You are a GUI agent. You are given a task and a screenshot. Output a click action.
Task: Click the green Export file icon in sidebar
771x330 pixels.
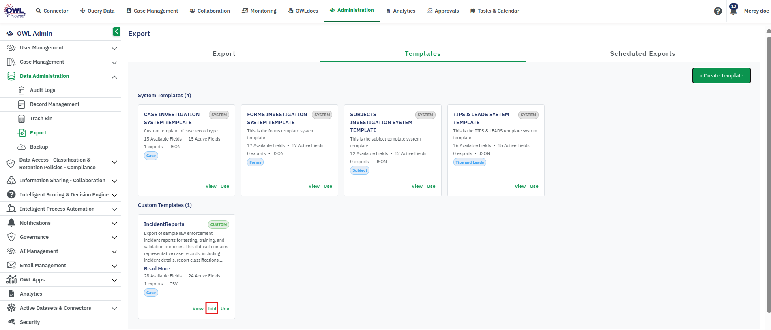tap(21, 133)
